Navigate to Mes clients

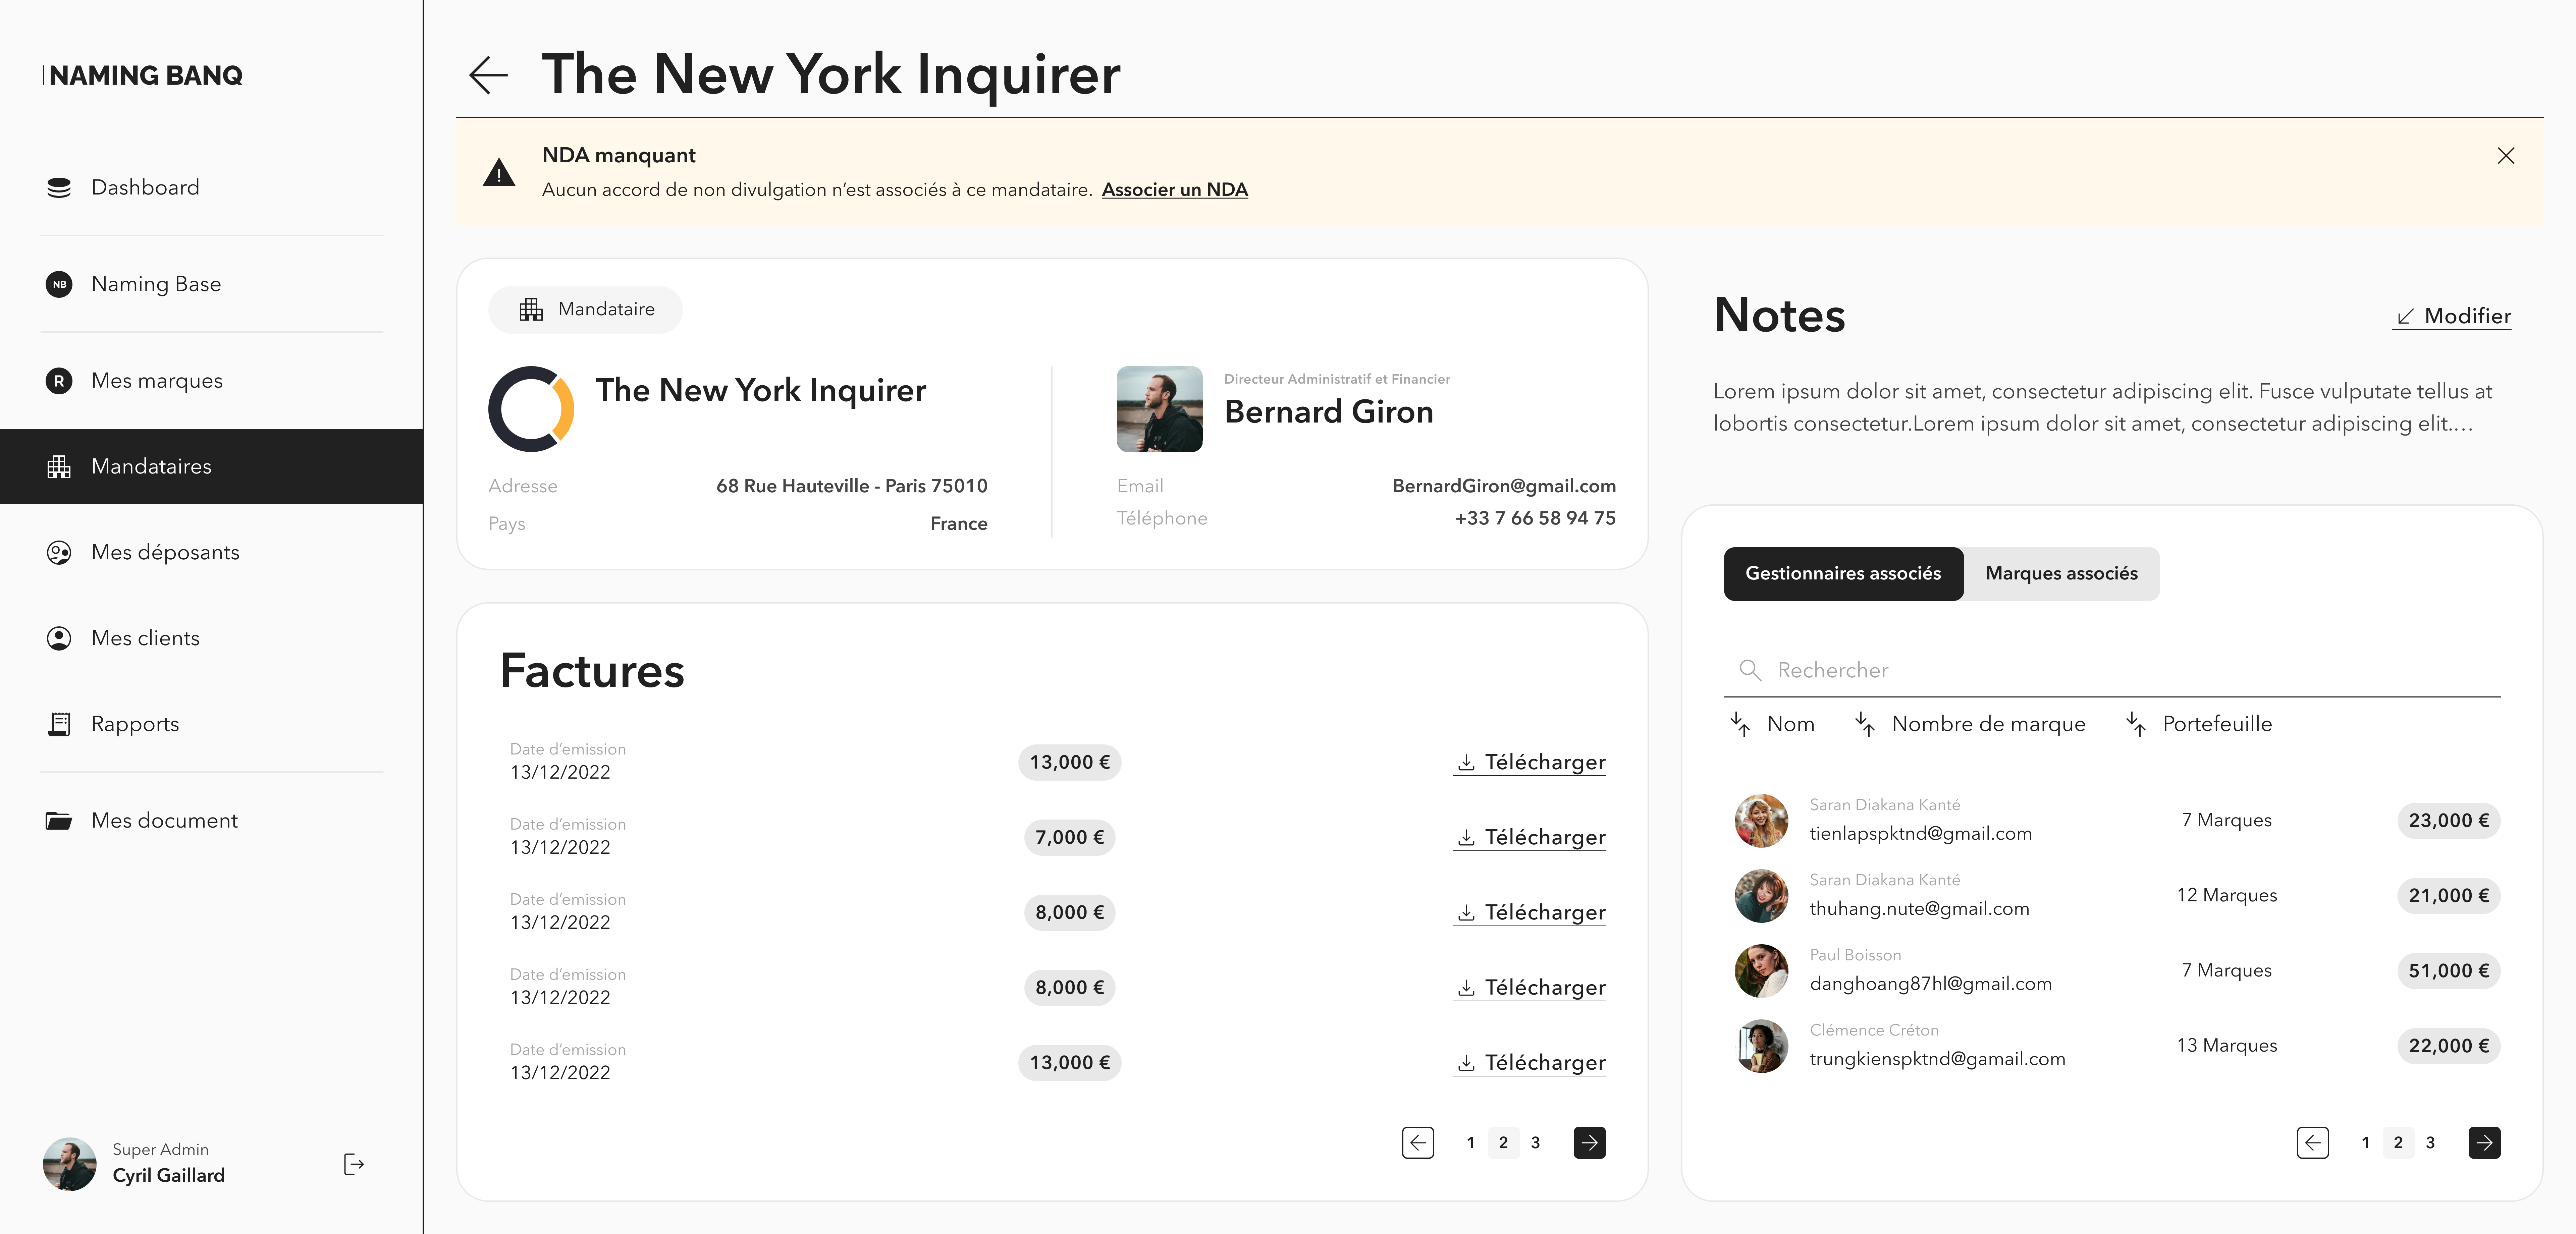[x=212, y=638]
